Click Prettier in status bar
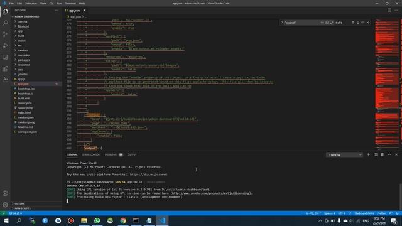 tap(381, 213)
